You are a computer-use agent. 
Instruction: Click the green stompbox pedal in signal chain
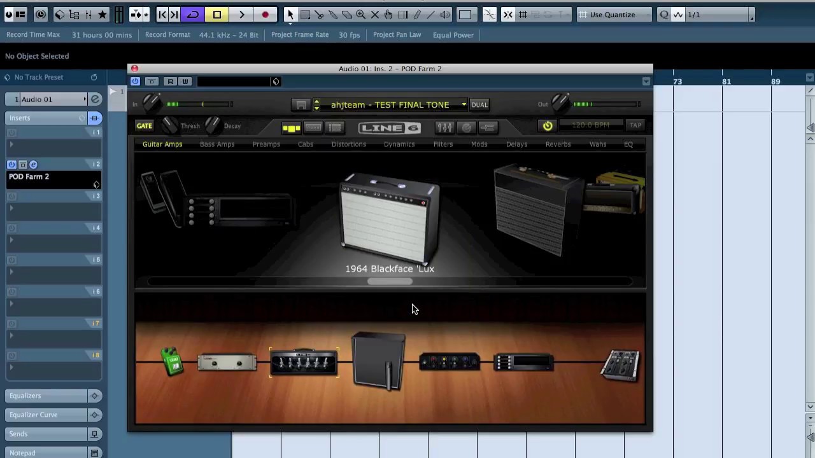point(171,361)
